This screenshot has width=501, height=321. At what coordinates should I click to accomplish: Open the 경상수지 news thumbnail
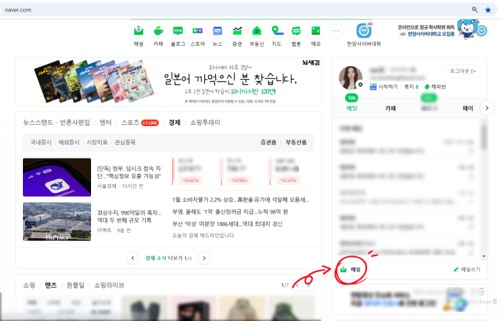[x=57, y=221]
